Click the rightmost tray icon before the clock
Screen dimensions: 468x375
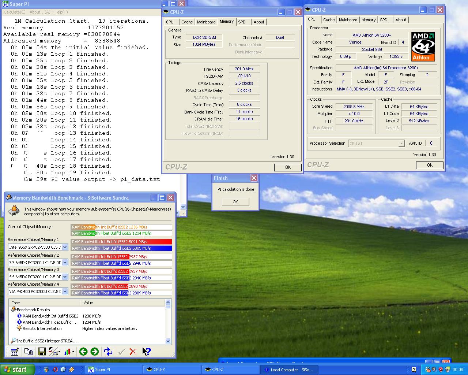pos(447,370)
